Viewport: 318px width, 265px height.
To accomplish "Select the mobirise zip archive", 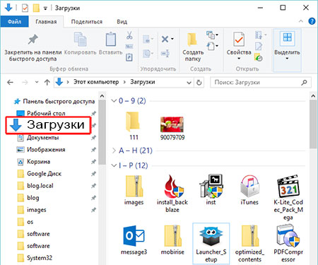I will pos(172,236).
